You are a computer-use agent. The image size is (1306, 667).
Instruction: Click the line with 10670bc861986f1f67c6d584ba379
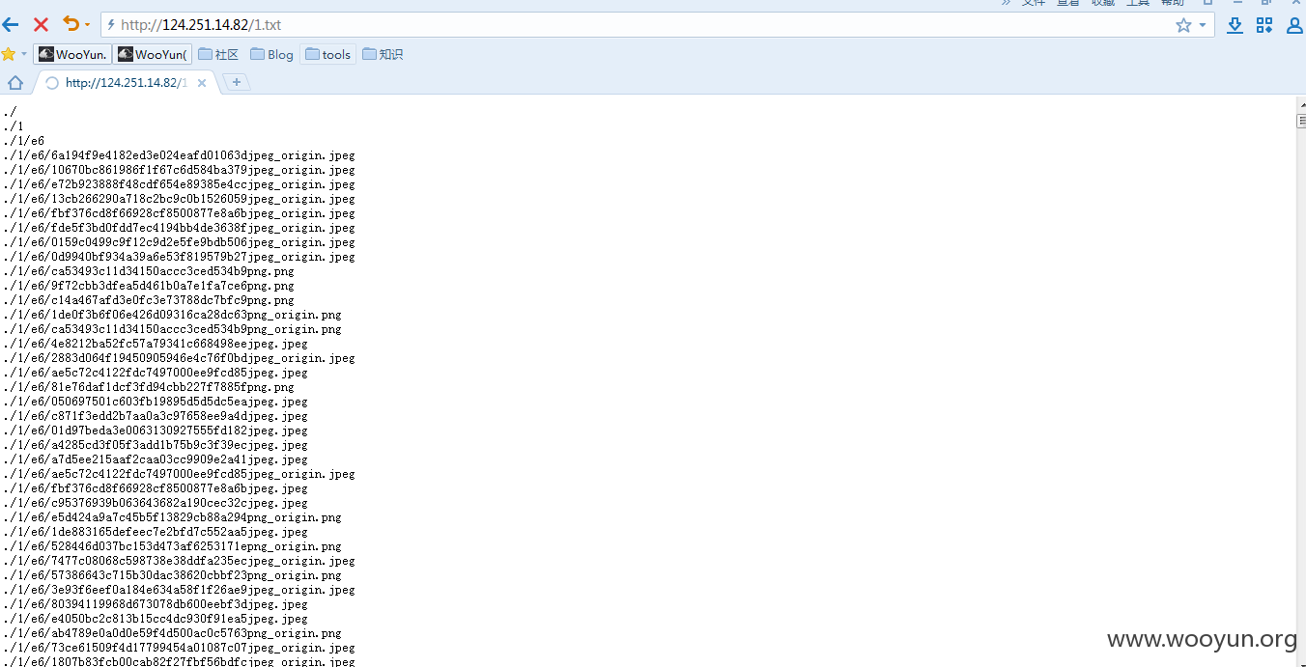pos(179,170)
